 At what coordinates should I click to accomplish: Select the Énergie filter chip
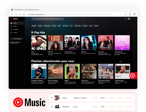[40, 26]
